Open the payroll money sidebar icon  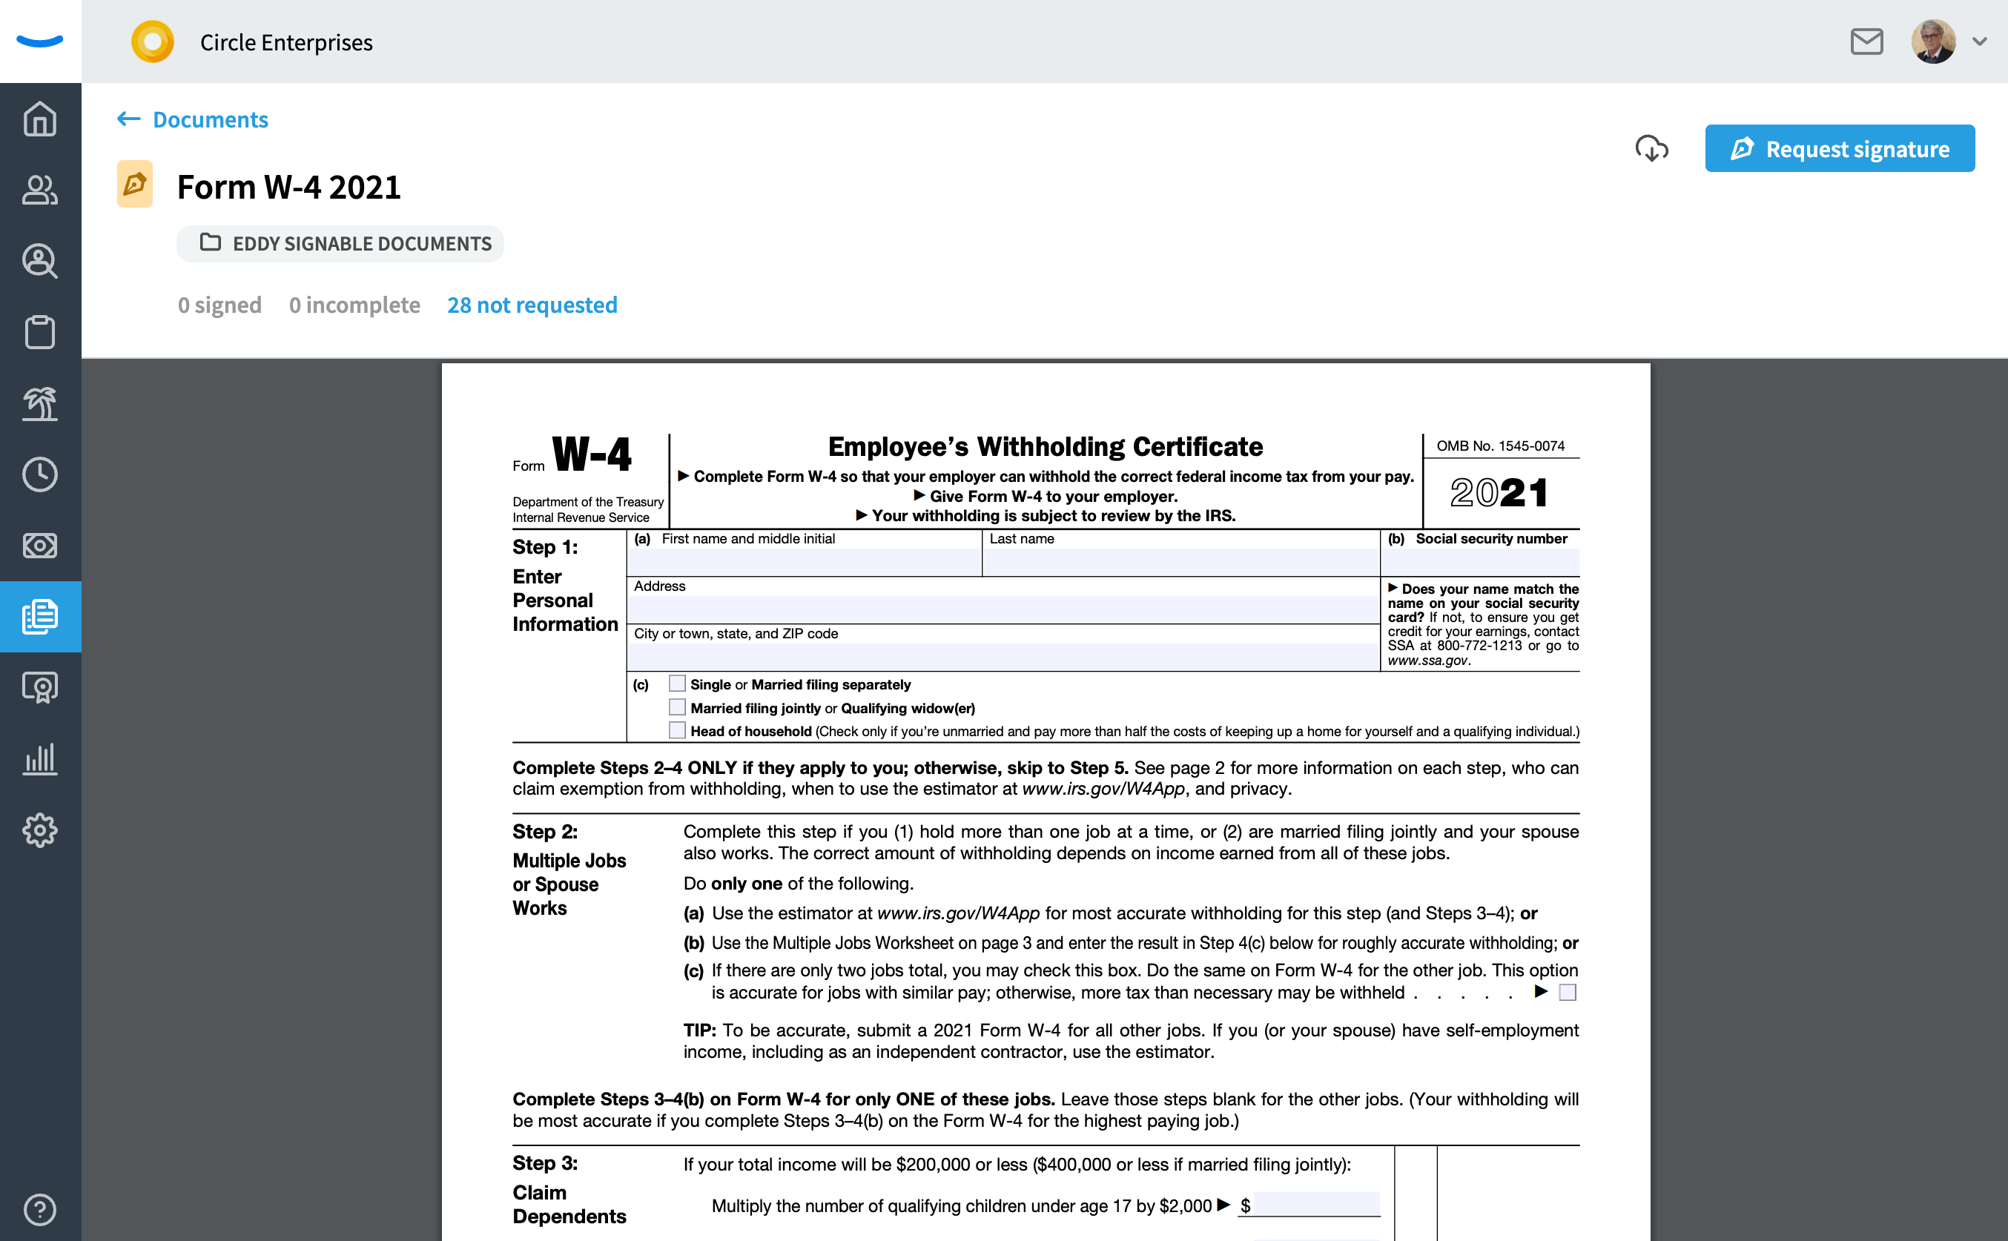39,545
